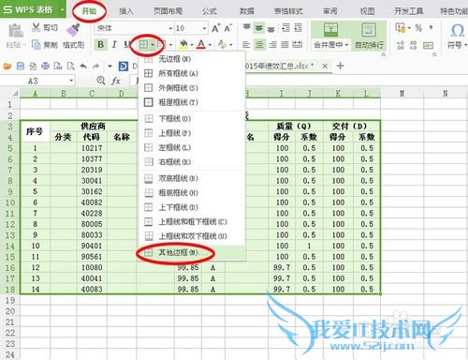Click the redo arrow icon
The image size is (468, 360).
coord(96,66)
